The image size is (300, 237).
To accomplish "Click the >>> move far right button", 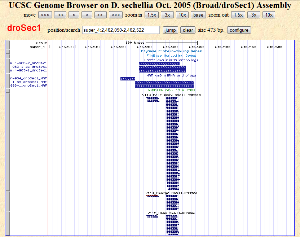I will 116,15.
